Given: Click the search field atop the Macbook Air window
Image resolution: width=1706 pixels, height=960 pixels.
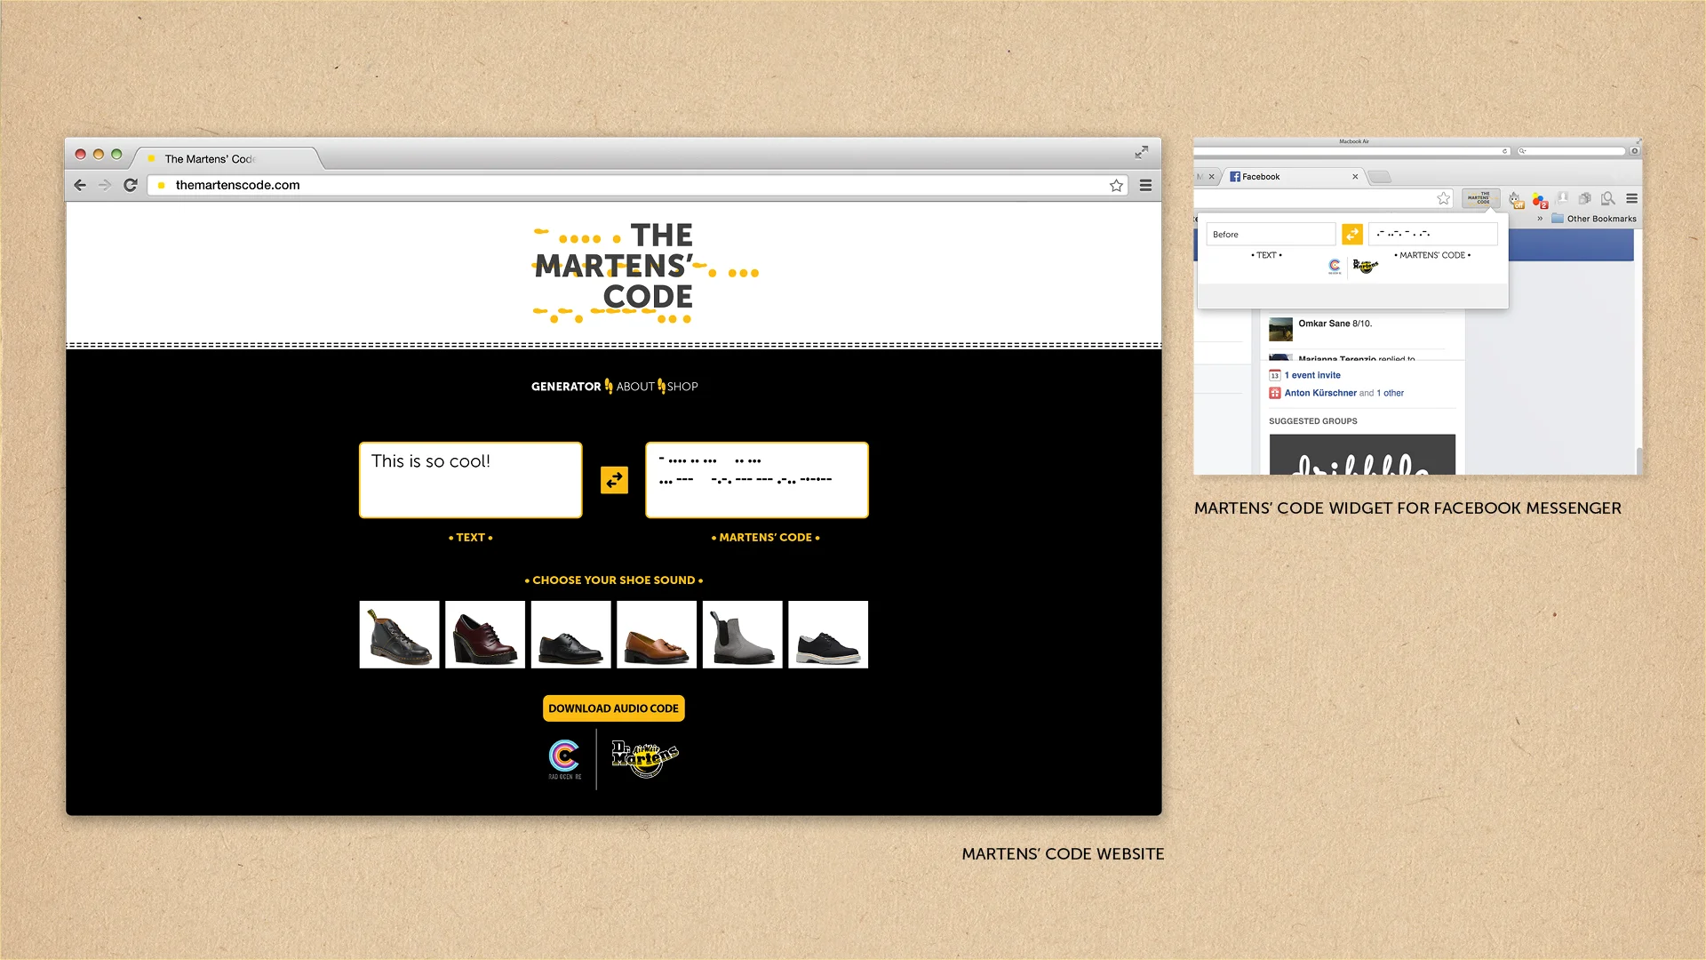Looking at the screenshot, I should pos(1571,151).
